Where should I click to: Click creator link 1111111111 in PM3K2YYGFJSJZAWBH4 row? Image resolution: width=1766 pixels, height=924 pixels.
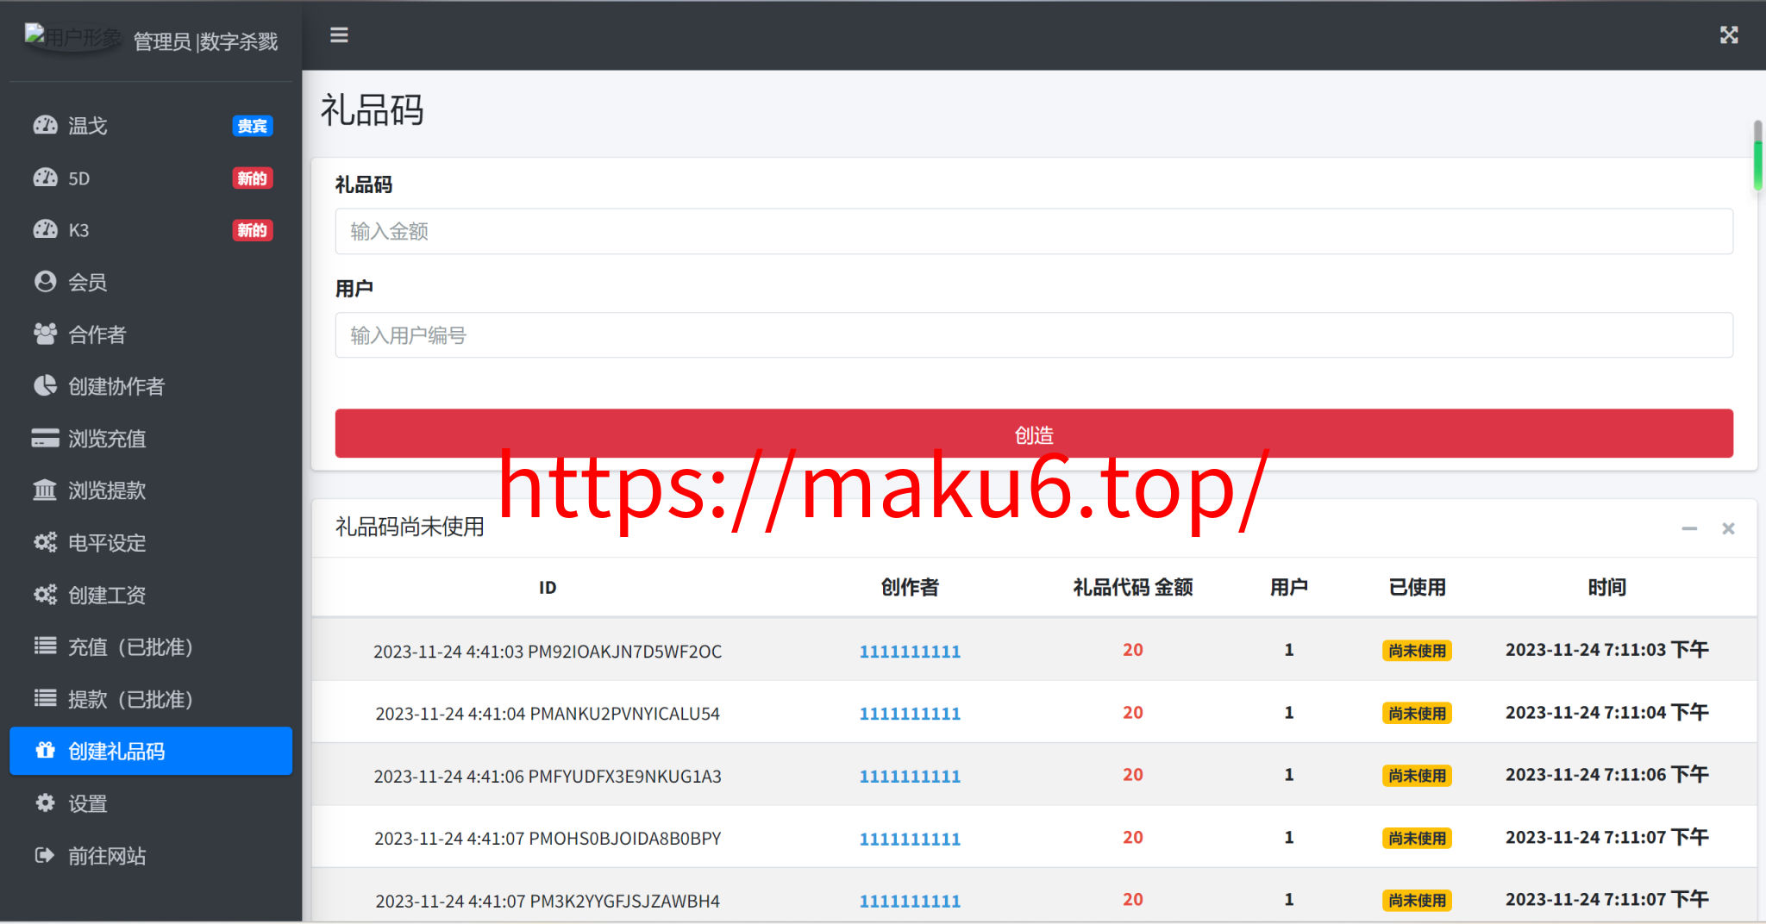click(x=910, y=901)
